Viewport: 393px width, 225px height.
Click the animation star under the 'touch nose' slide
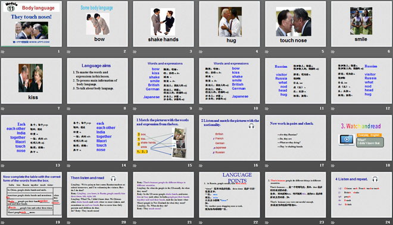267,52
